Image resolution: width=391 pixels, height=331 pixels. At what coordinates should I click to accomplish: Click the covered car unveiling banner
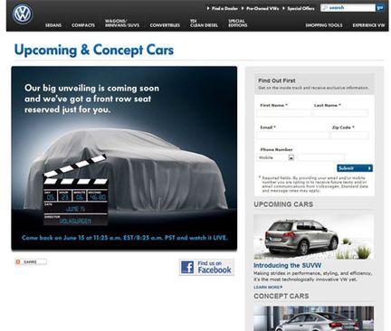pos(124,158)
